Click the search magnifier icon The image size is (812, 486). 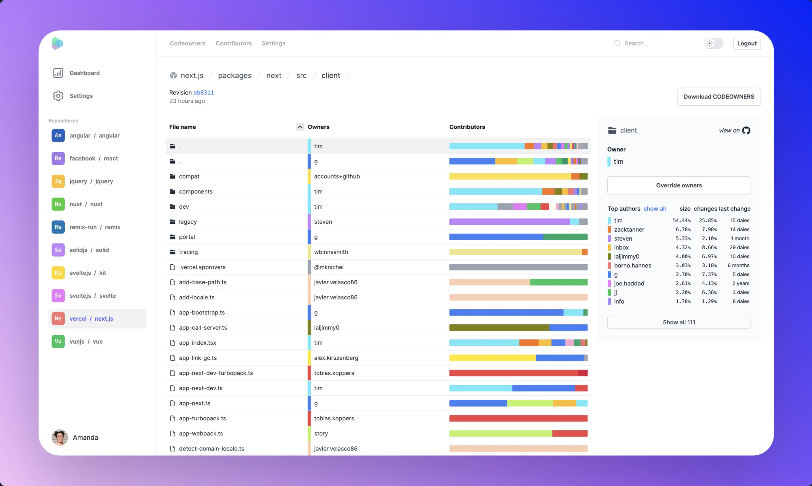tap(617, 43)
